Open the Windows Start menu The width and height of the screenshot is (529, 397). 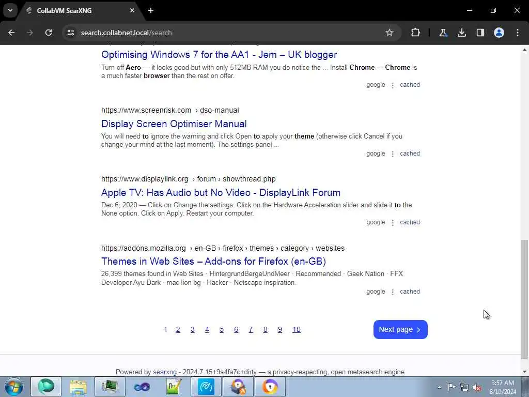(14, 387)
